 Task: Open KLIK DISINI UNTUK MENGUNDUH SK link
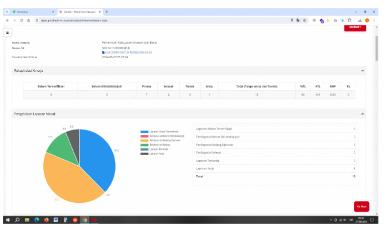point(127,52)
